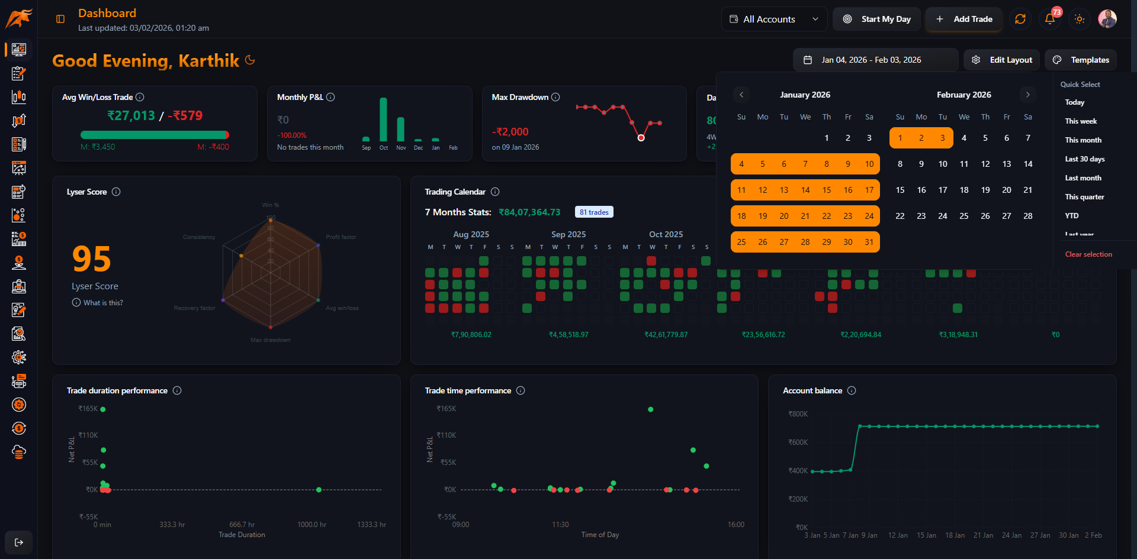The height and width of the screenshot is (559, 1137).
Task: Toggle the display theme with the brightness icon
Action: click(x=1079, y=19)
